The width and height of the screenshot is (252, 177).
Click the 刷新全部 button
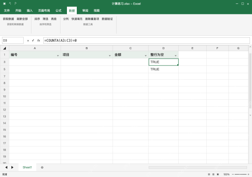pyautogui.click(x=22, y=19)
